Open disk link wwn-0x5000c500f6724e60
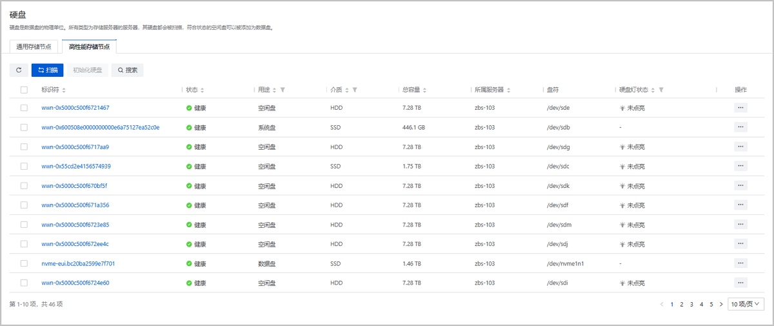 coord(75,283)
